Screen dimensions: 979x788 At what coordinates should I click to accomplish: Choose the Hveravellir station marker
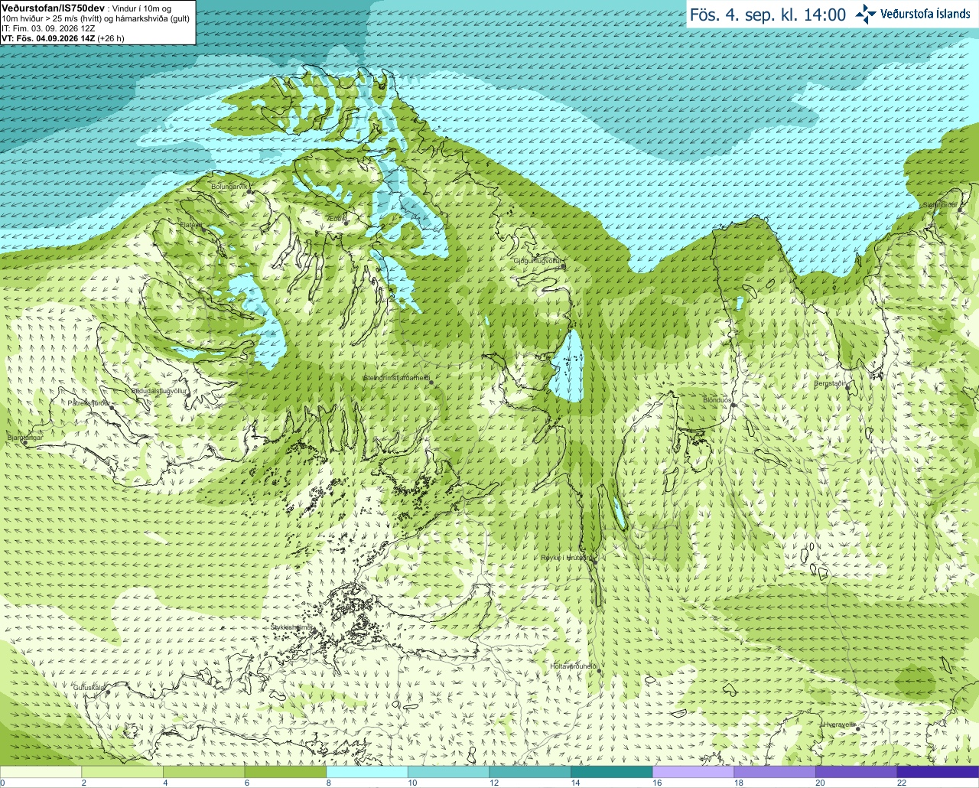click(x=859, y=729)
